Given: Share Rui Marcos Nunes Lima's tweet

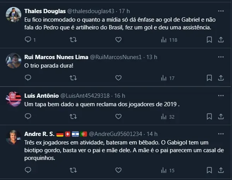Looking at the screenshot, I should tap(222, 78).
